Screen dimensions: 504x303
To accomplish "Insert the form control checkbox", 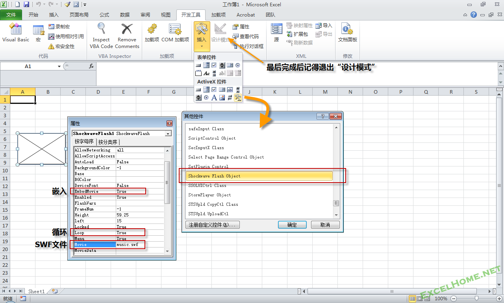I will 214,65.
